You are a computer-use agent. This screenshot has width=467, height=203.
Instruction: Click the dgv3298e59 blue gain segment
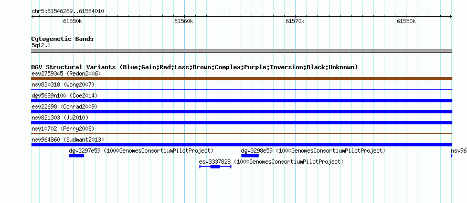click(x=250, y=156)
